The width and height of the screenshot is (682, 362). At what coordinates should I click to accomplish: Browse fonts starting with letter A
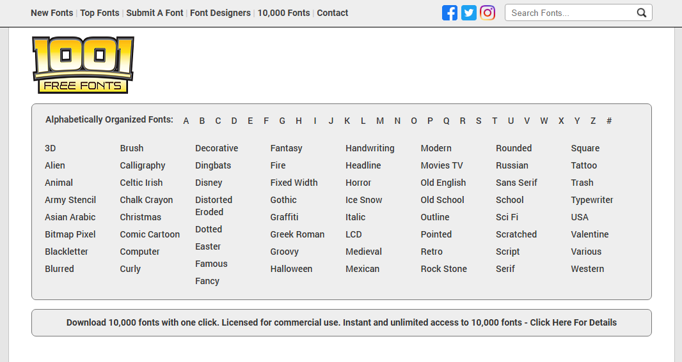coord(186,121)
